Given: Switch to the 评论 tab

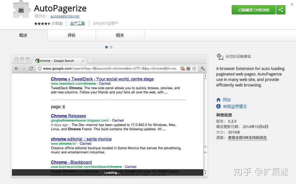Looking at the screenshot, I should [x=71, y=35].
